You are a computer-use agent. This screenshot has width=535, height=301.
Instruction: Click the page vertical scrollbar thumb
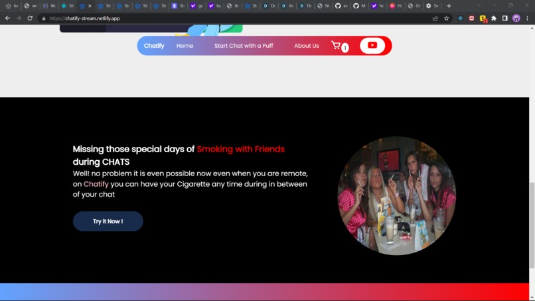point(532,225)
